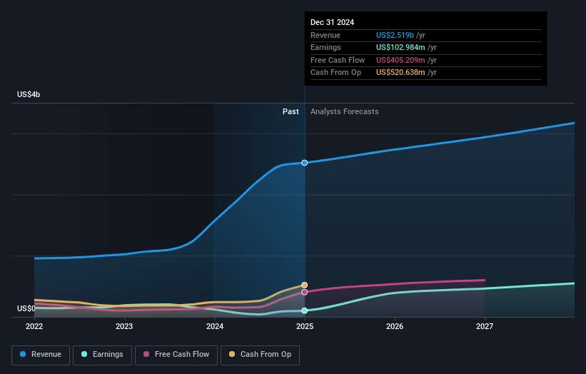Click the 2022 x-axis label
The image size is (586, 374).
click(x=34, y=326)
